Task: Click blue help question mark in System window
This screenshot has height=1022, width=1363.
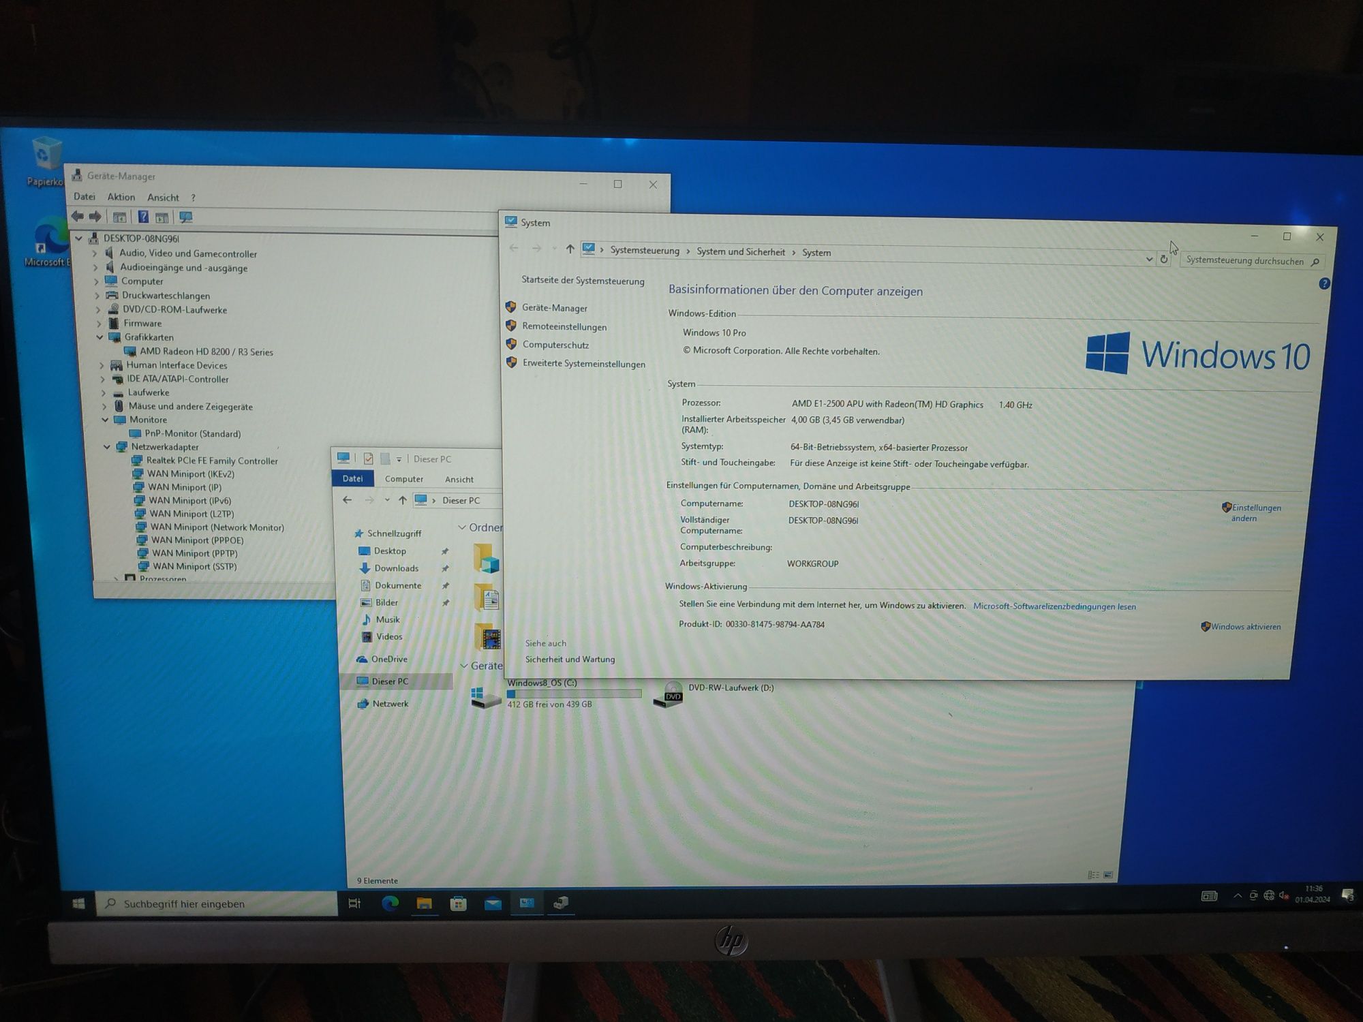Action: point(1323,283)
